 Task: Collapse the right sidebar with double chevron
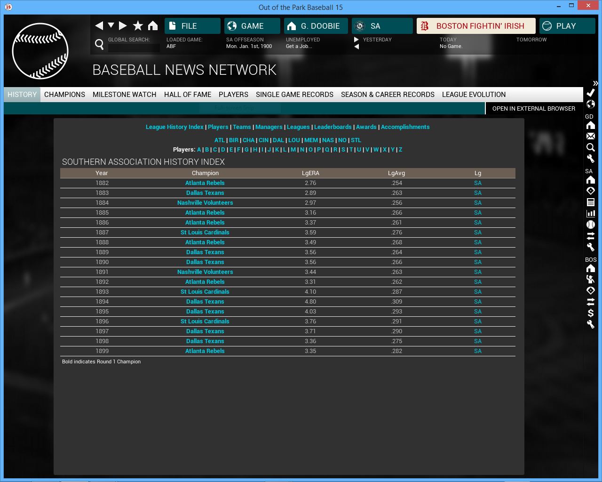pos(595,83)
